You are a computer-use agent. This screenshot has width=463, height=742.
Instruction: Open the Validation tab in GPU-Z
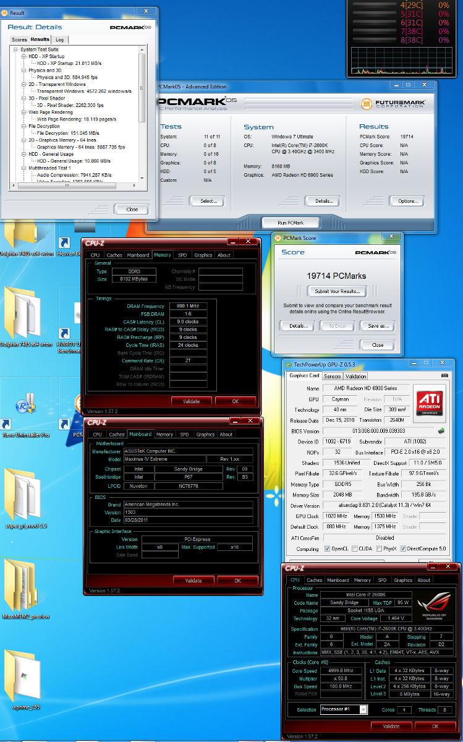355,376
